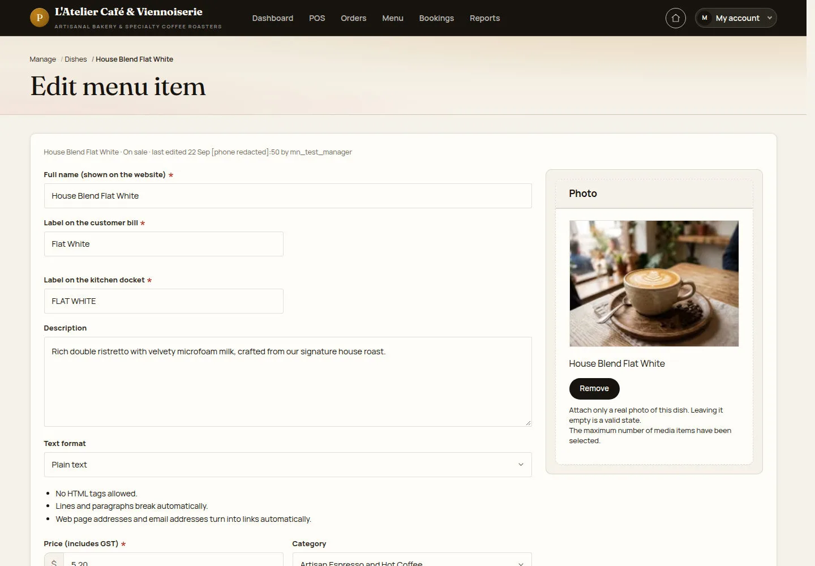Click the House Blend Flat White breadcrumb text

tap(135, 59)
